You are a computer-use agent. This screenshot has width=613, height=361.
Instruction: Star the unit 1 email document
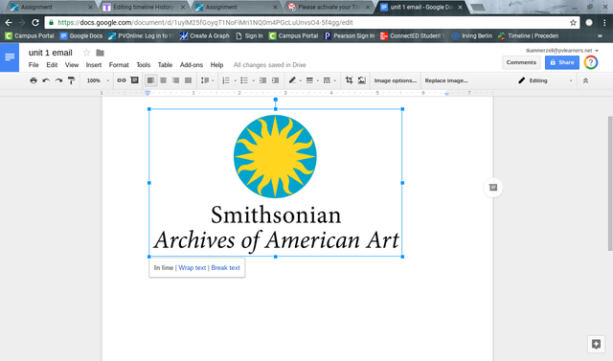[86, 53]
